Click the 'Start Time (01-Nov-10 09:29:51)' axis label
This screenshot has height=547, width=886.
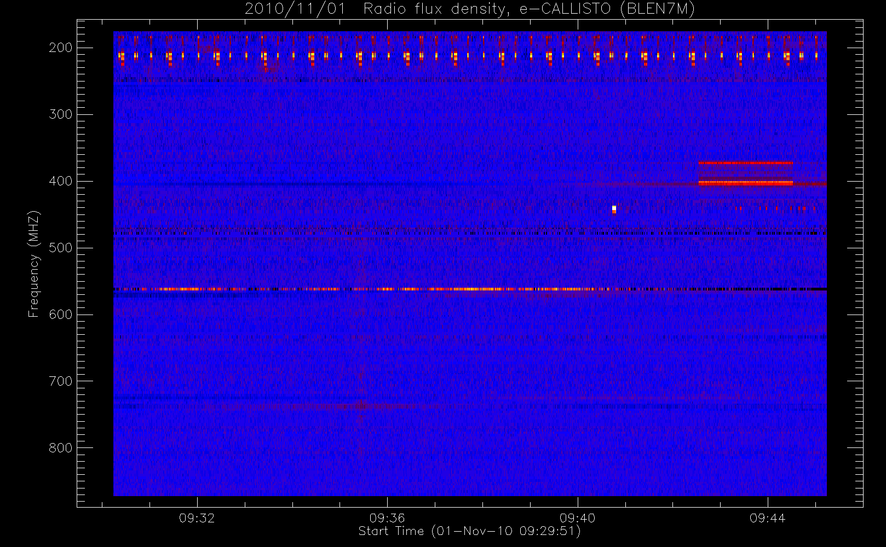pyautogui.click(x=469, y=531)
